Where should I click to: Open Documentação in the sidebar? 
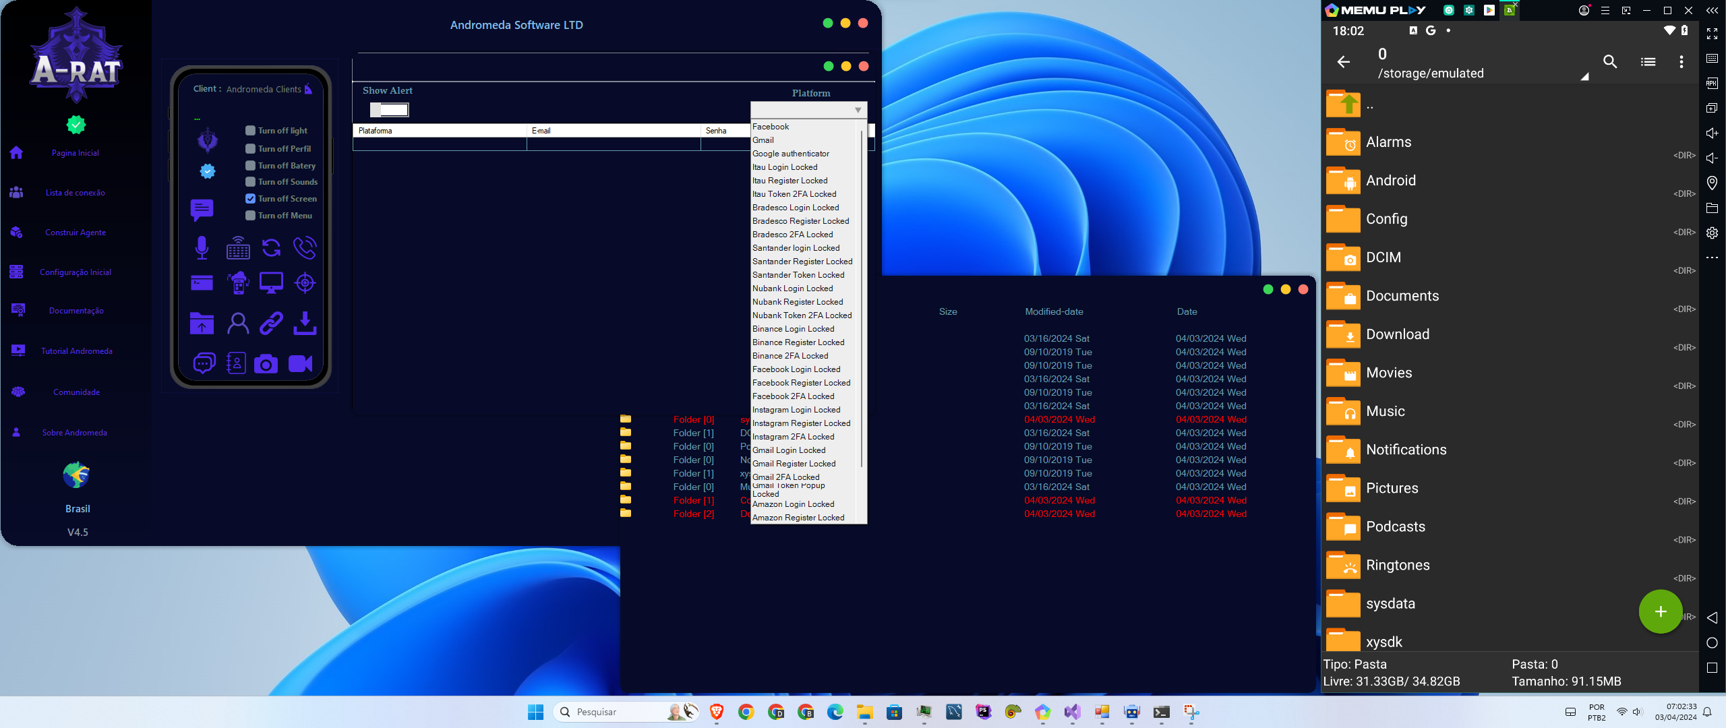(76, 311)
